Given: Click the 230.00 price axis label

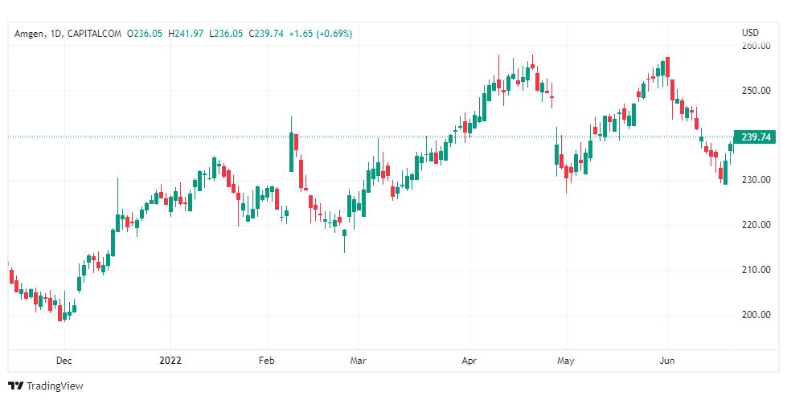Looking at the screenshot, I should pos(756,180).
